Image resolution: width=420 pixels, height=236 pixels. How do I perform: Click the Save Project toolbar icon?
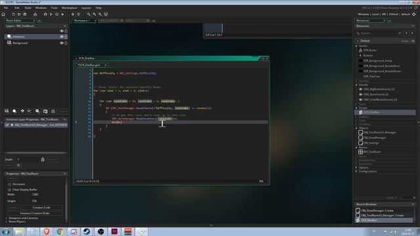coord(25,14)
